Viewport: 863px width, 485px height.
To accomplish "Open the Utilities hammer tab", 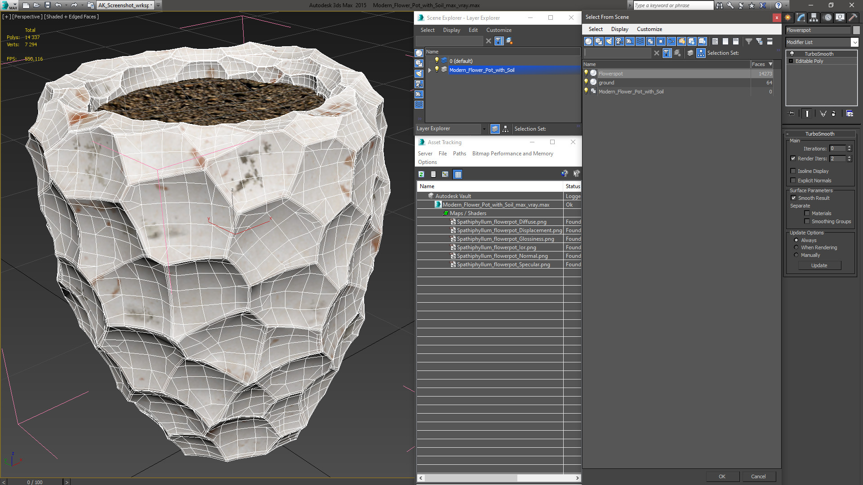I will [x=853, y=18].
